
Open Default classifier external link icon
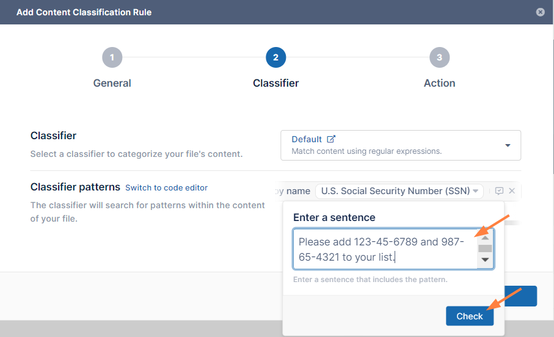point(332,139)
